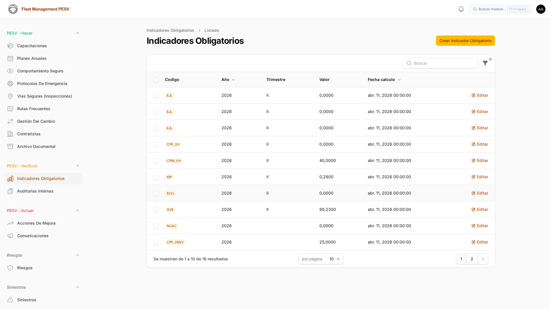This screenshot has height=309, width=550.
Task: Click the breadcrumb chevron separator
Action: [199, 30]
